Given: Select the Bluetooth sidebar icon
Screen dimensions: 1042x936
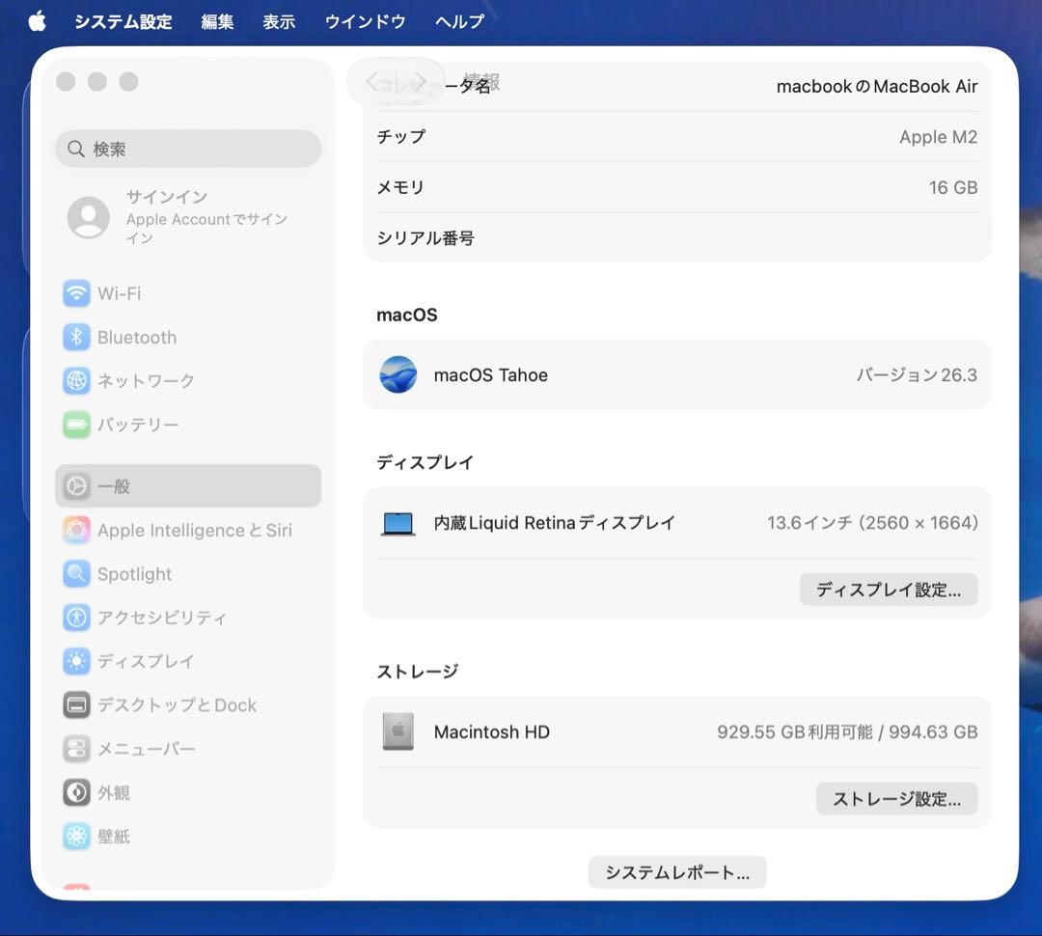Looking at the screenshot, I should coord(77,337).
